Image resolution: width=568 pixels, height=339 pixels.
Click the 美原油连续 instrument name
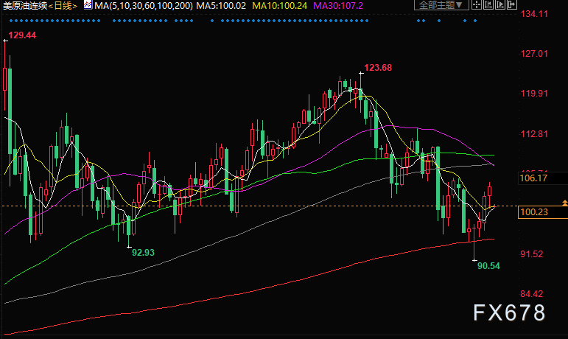25,6
